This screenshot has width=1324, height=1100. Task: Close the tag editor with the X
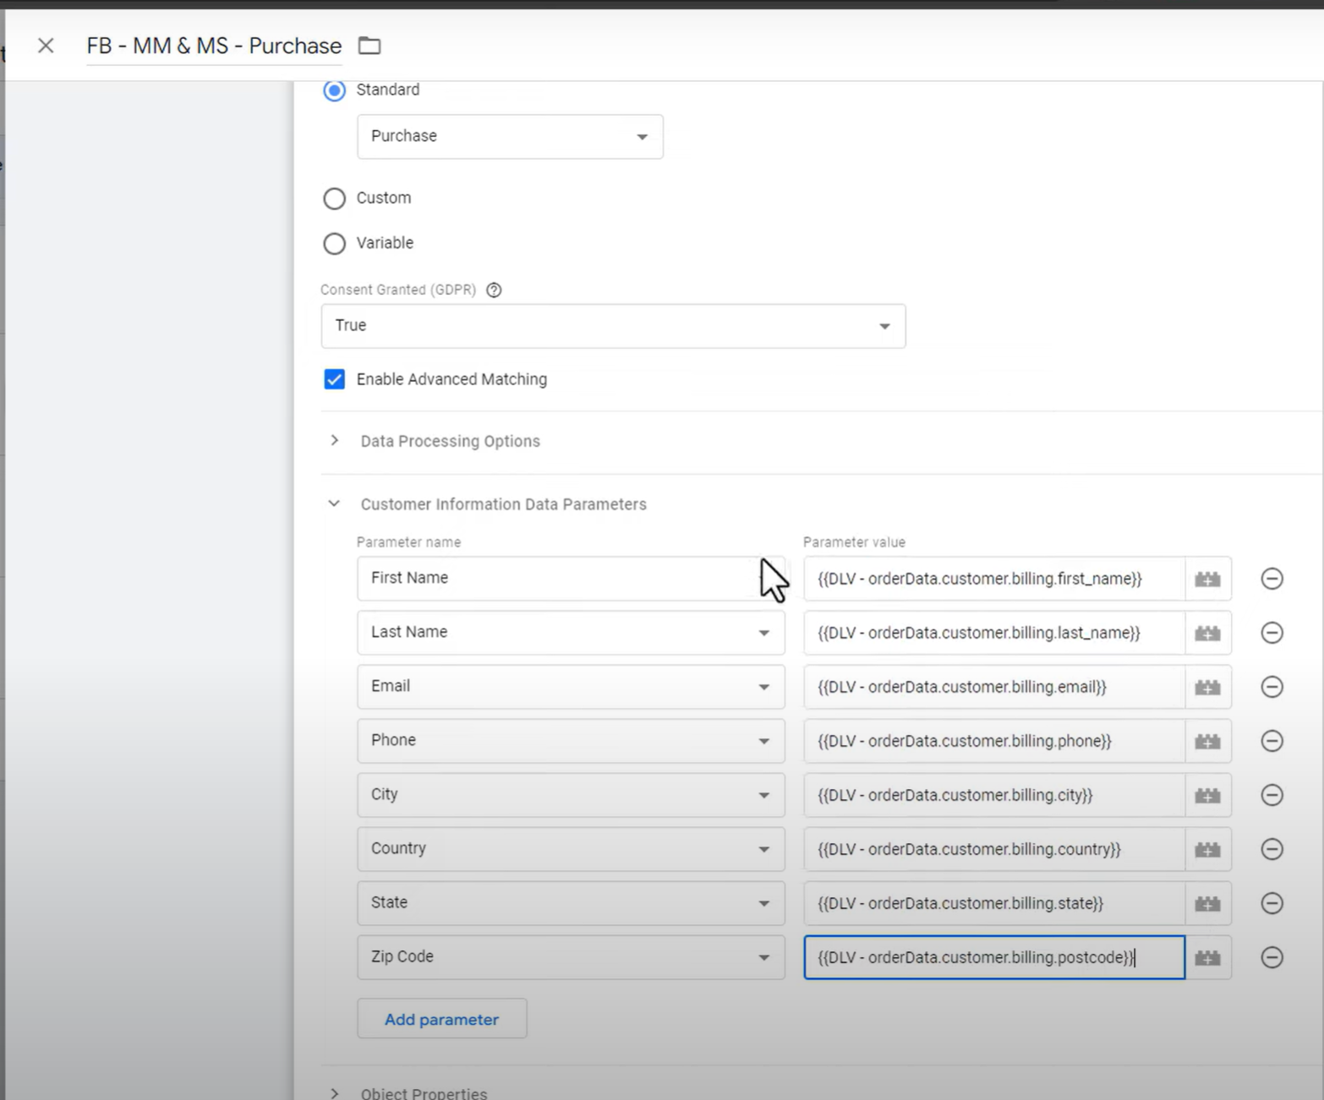(46, 46)
